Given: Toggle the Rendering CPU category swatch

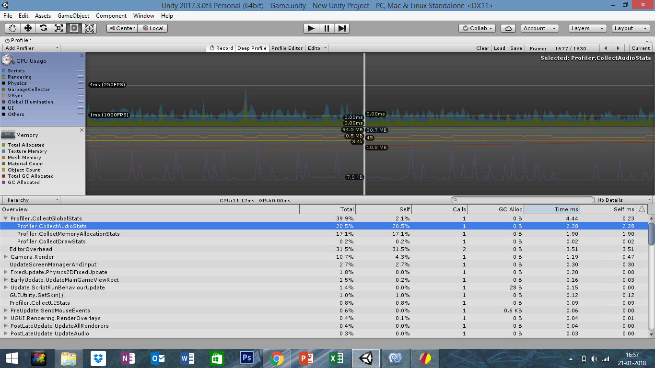Looking at the screenshot, I should click(4, 77).
